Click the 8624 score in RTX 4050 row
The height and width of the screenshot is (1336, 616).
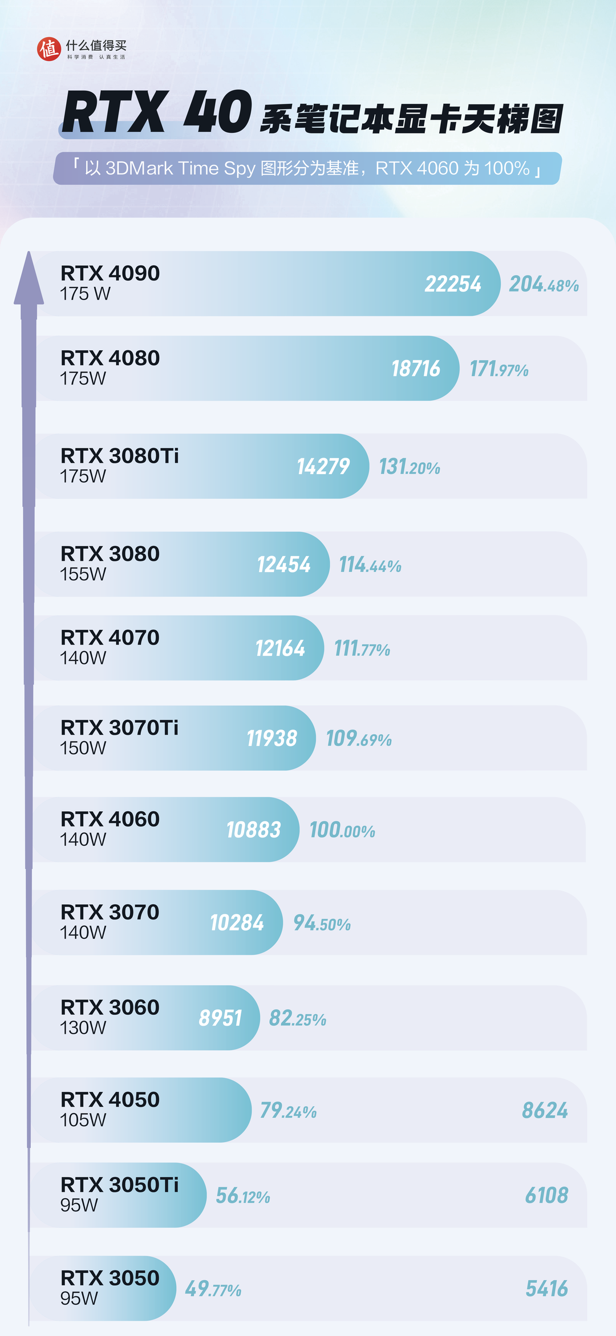pos(545,1111)
